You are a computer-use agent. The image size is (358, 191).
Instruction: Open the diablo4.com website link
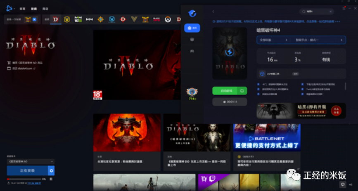pyautogui.click(x=21, y=68)
